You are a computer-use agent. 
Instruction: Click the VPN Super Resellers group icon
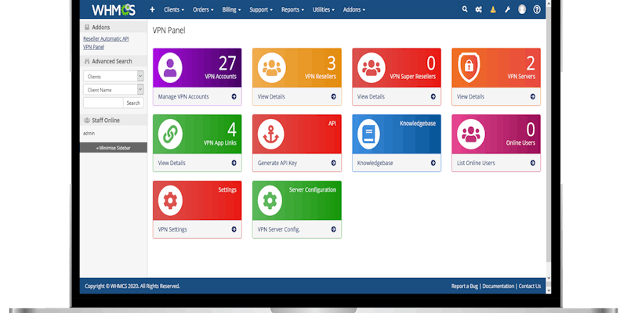[x=371, y=68]
